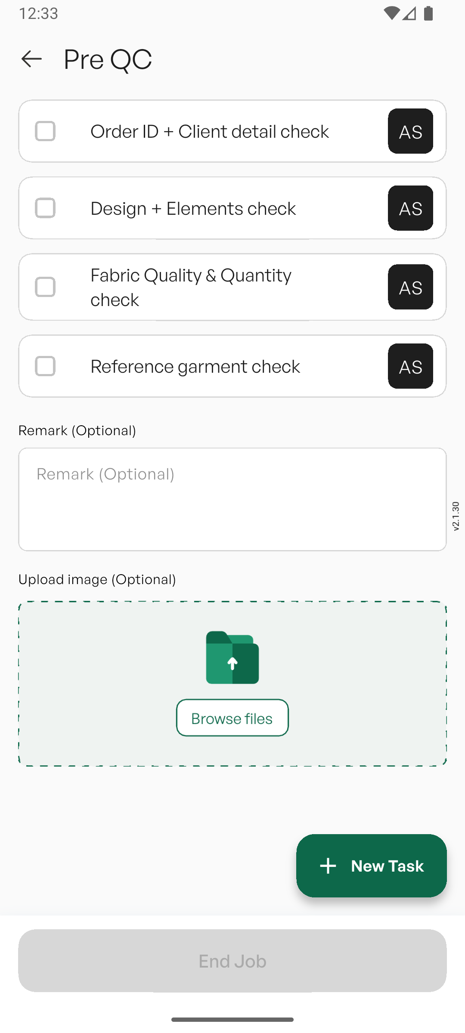Image resolution: width=465 pixels, height=1033 pixels.
Task: Focus the Remark (Optional) text field
Action: click(x=232, y=499)
